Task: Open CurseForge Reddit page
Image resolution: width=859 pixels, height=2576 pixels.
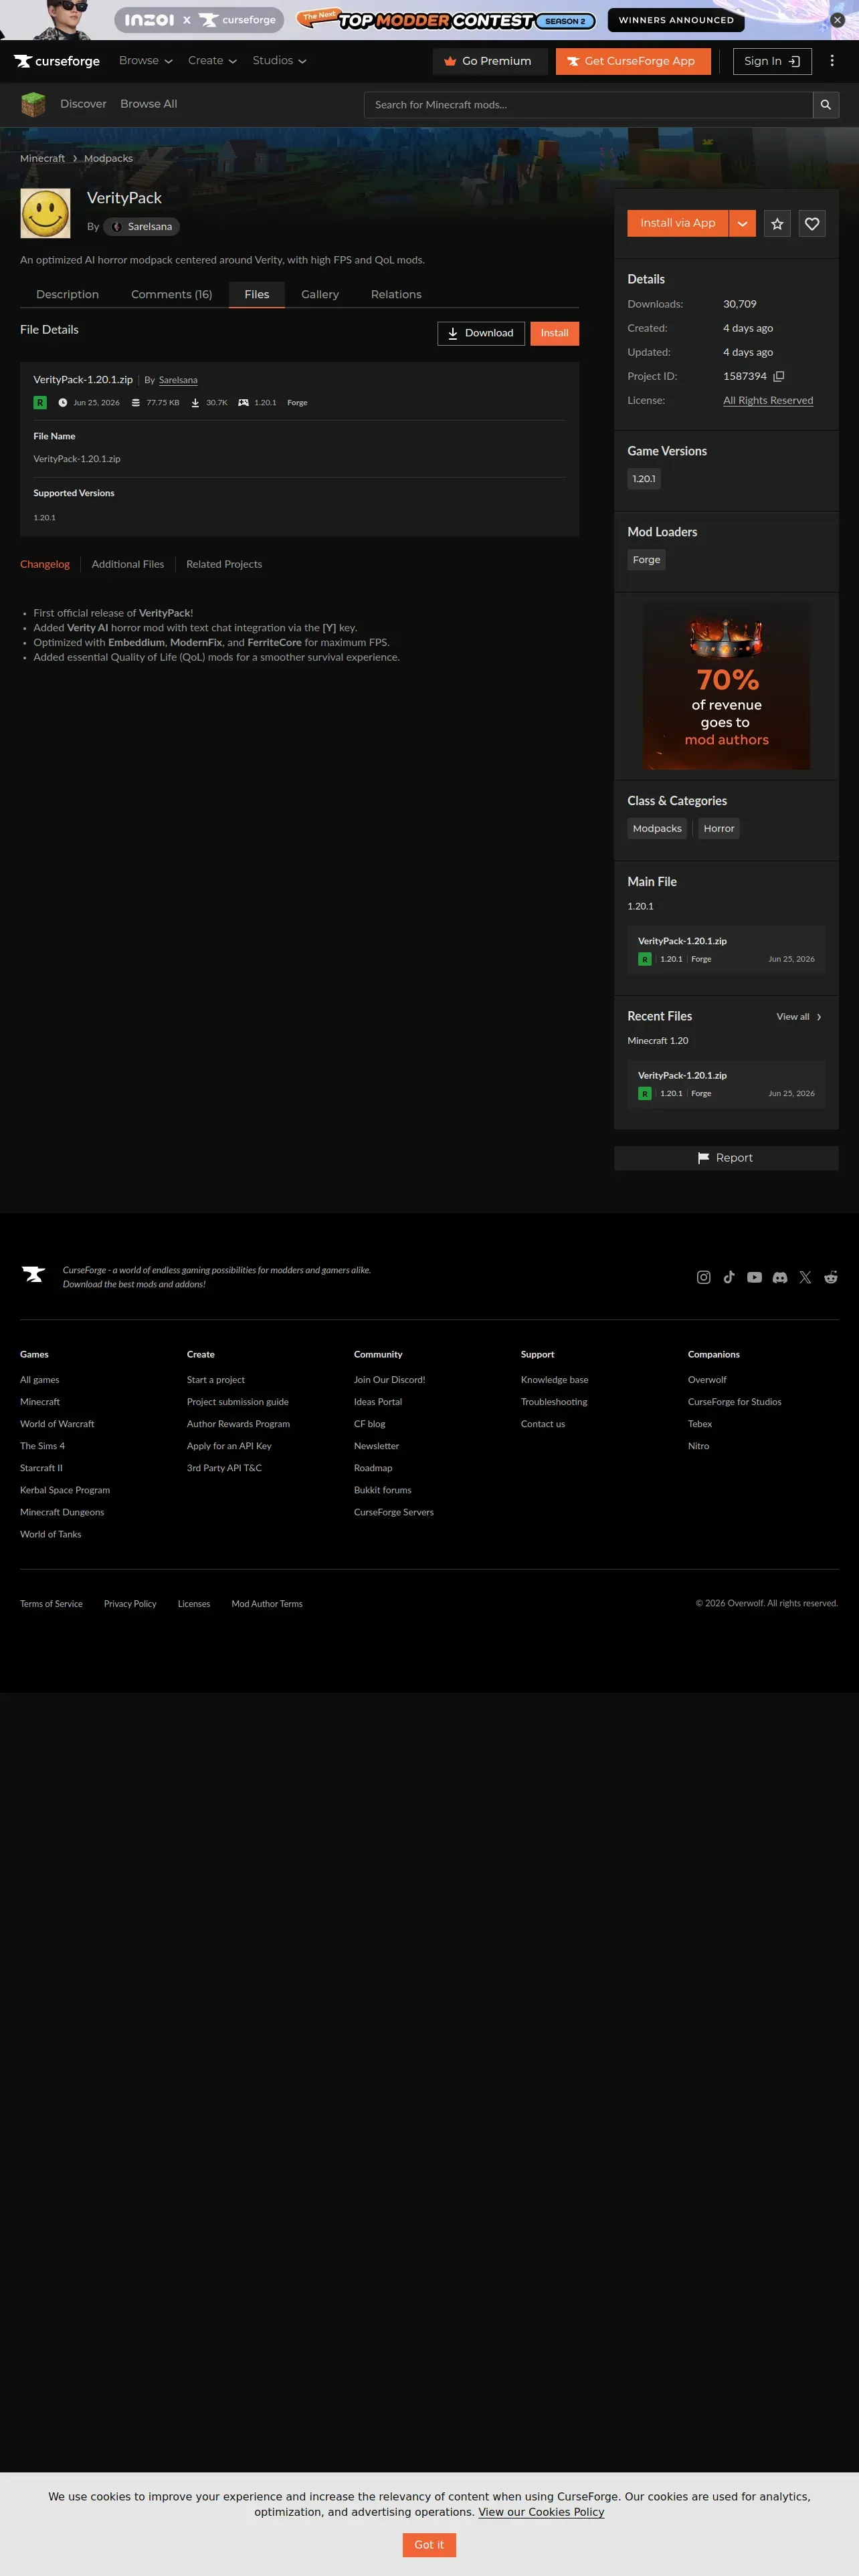Action: tap(831, 1277)
